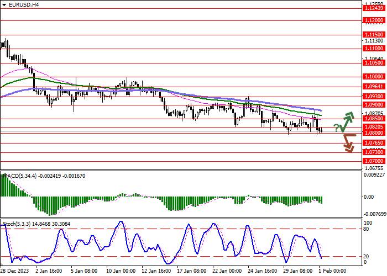Click the 1.10000 price level label
Viewport: 387px width, 276px height.
pyautogui.click(x=374, y=77)
